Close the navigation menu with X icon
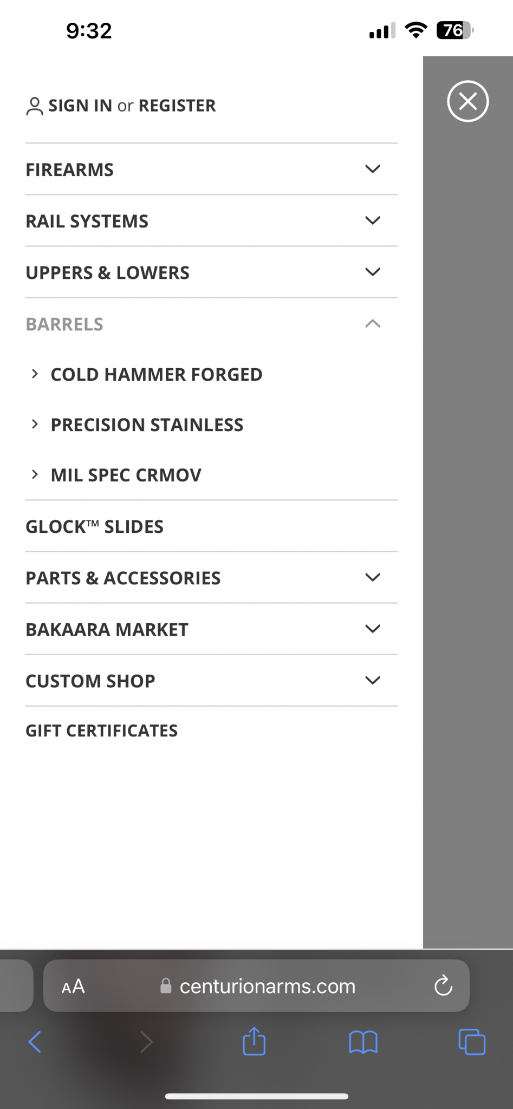Screen dimensions: 513x1109 [468, 101]
